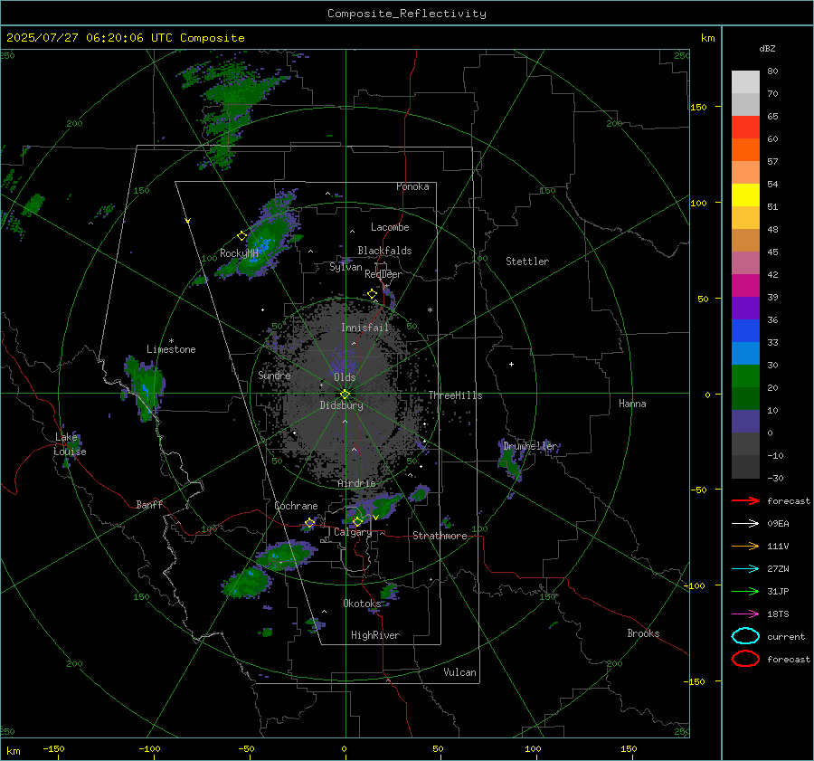The width and height of the screenshot is (814, 761).
Task: Select the magenta dBZ swatch
Action: pyautogui.click(x=745, y=285)
